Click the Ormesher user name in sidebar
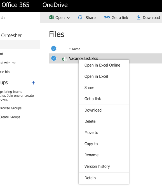 click(x=11, y=36)
